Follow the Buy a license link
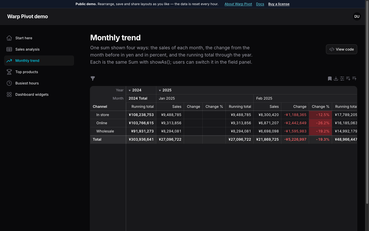 (279, 4)
